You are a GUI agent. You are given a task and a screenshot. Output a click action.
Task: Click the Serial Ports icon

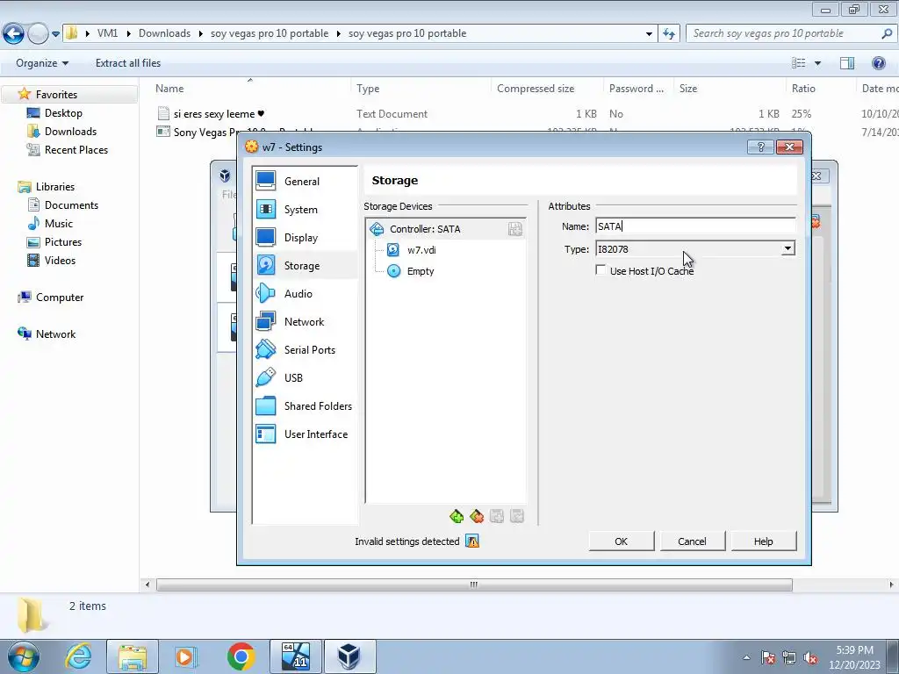tap(265, 349)
